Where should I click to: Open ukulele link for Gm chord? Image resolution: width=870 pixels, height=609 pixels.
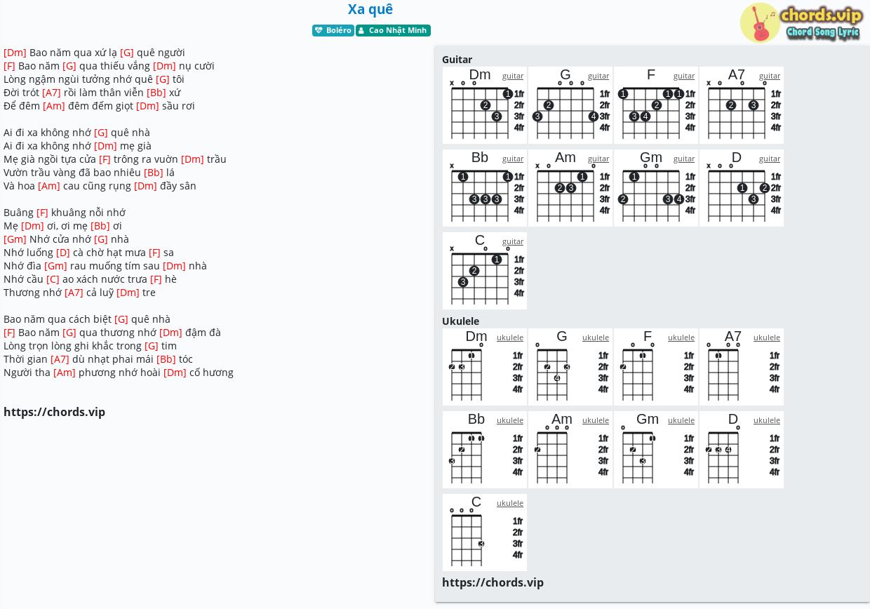tap(681, 420)
